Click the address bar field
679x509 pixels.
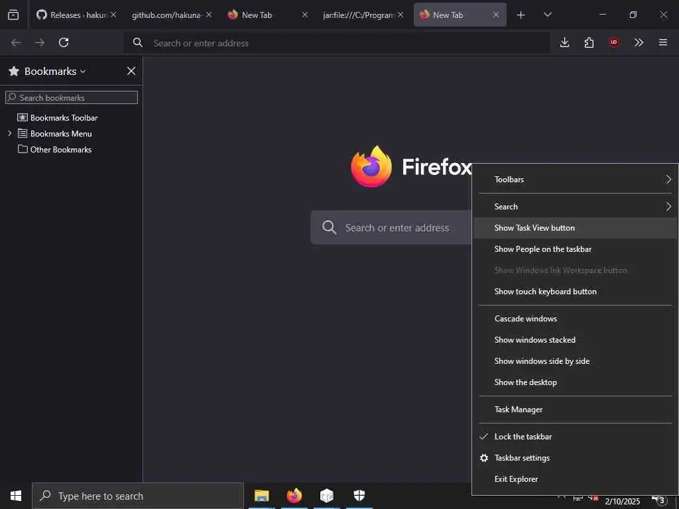(x=337, y=43)
